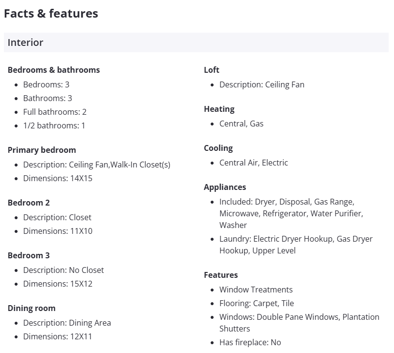The width and height of the screenshot is (394, 353).
Task: Select the Dimensions: 14X15 text
Action: [58, 178]
